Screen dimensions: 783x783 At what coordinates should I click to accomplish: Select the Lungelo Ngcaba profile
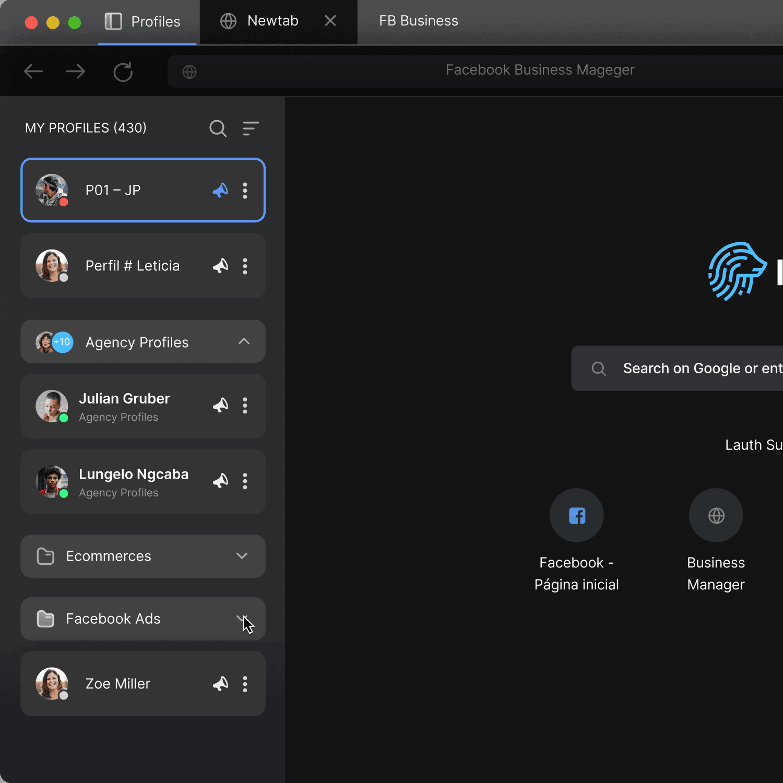coord(143,482)
